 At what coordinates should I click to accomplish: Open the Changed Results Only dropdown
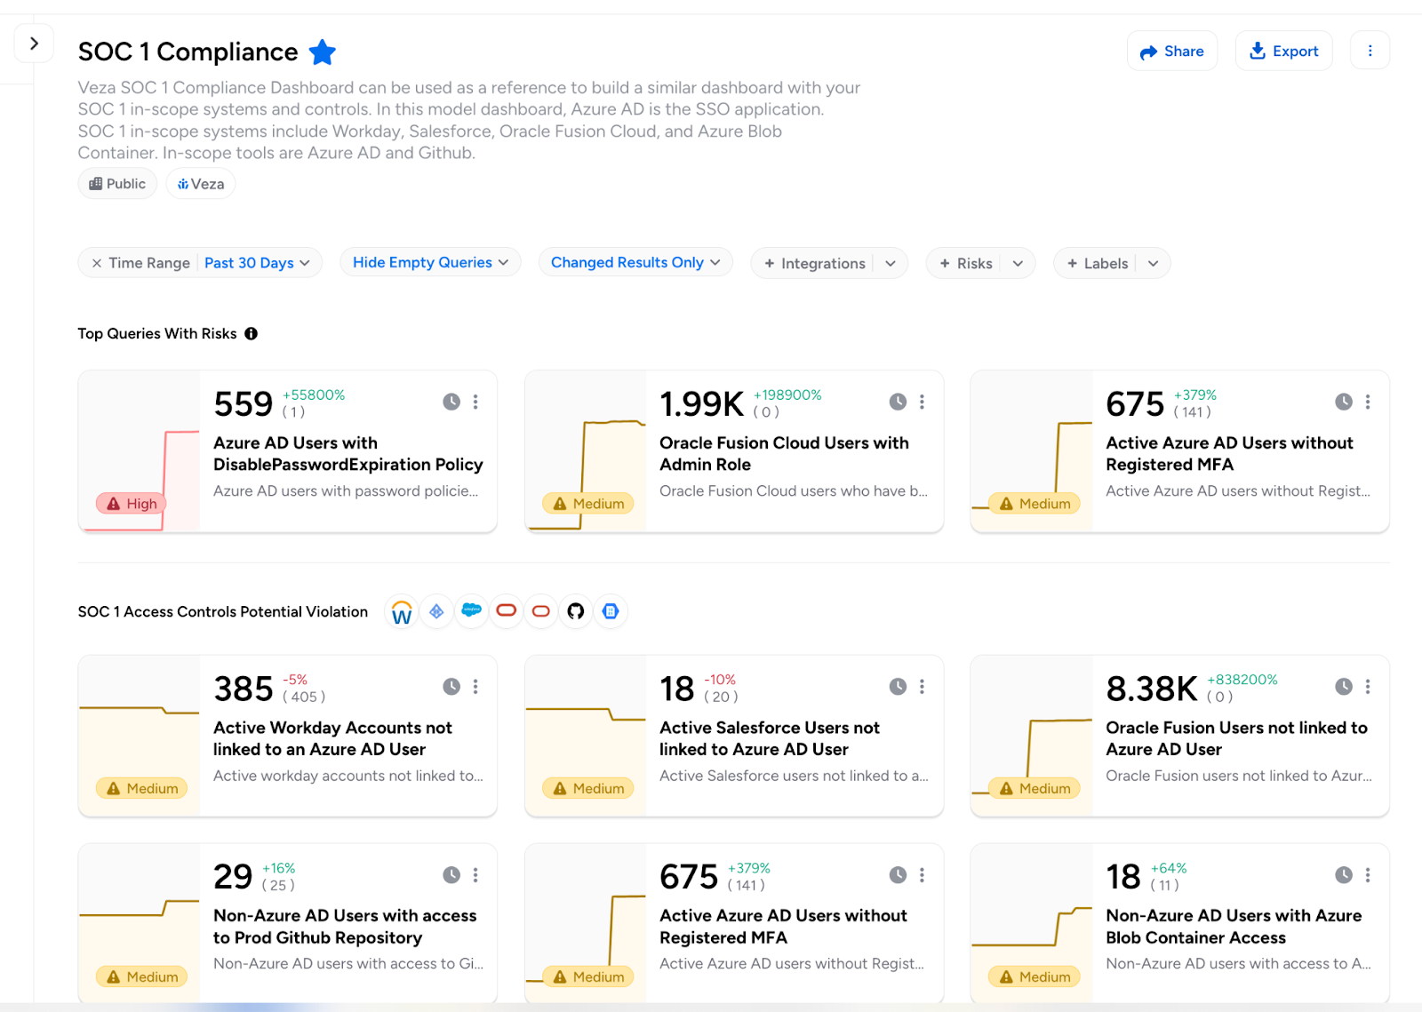635,262
